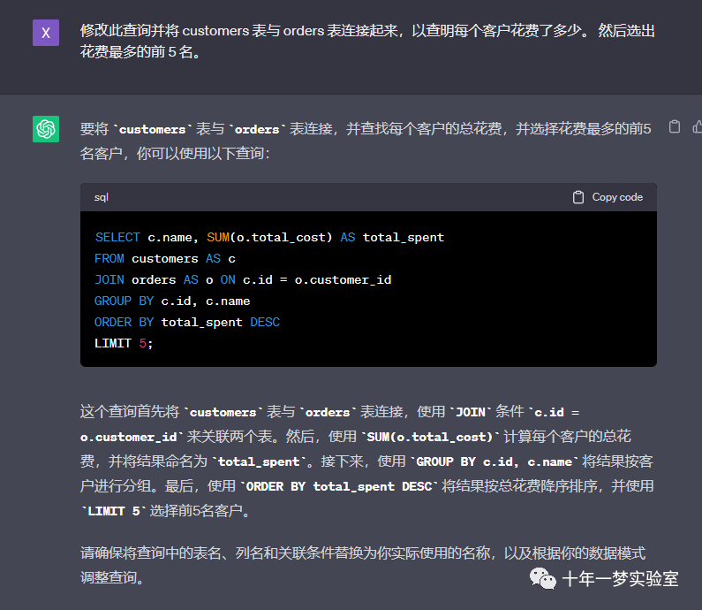Click inline `GROUP BY c.id, c.name` in explanation
Screen dimensions: 702x610
pos(494,461)
